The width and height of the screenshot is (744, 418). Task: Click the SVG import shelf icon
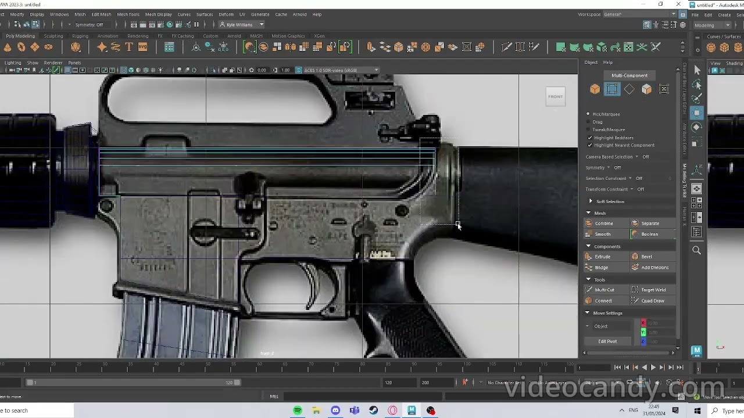(x=142, y=47)
